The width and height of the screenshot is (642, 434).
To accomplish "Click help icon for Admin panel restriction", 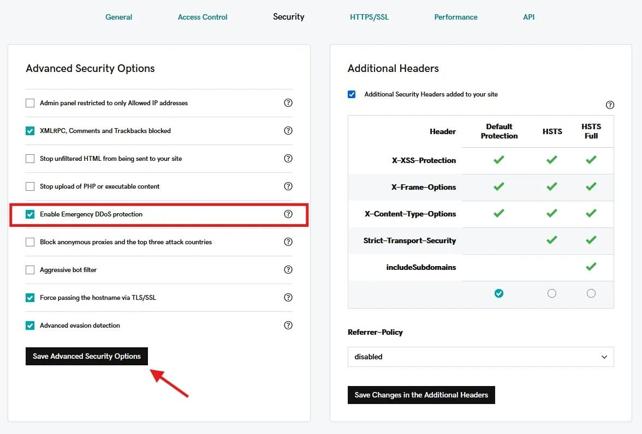I will 288,103.
